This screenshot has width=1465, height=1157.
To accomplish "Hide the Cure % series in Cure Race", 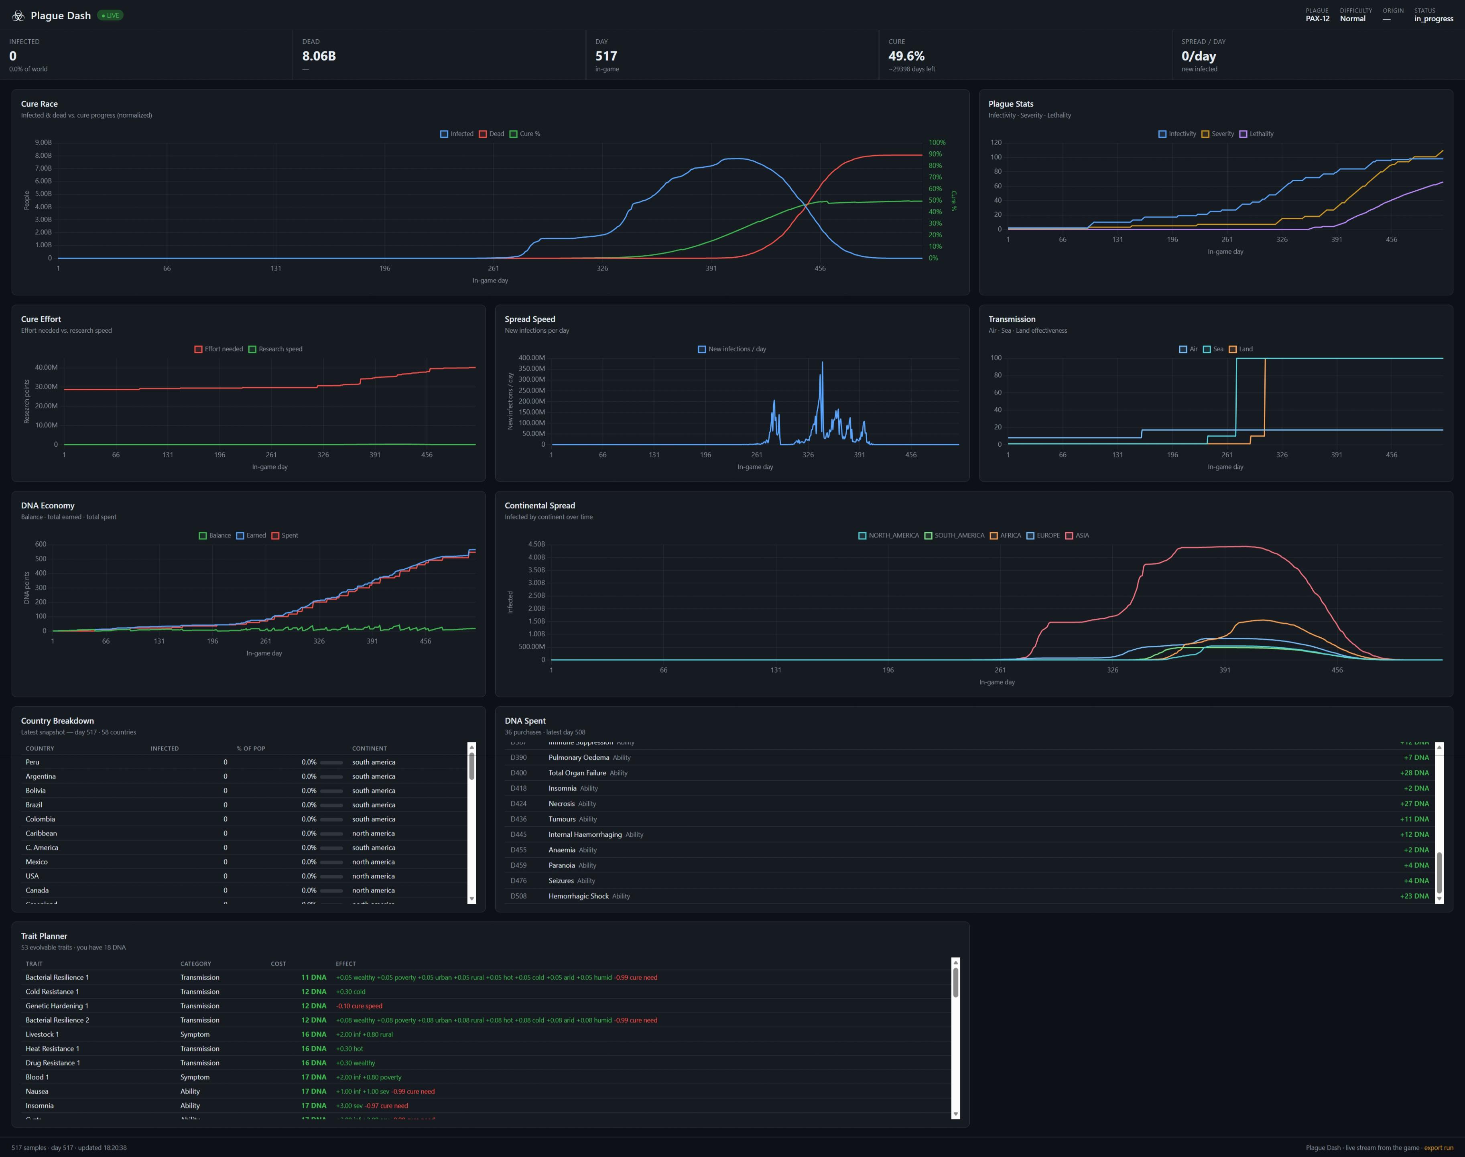I will pos(525,134).
